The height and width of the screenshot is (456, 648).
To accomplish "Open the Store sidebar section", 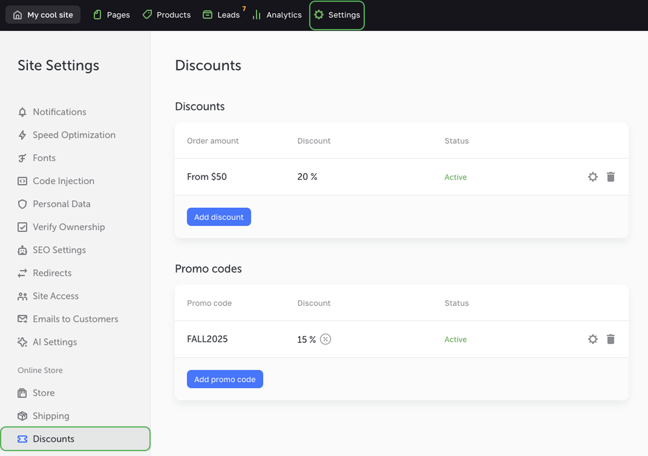I will click(44, 393).
